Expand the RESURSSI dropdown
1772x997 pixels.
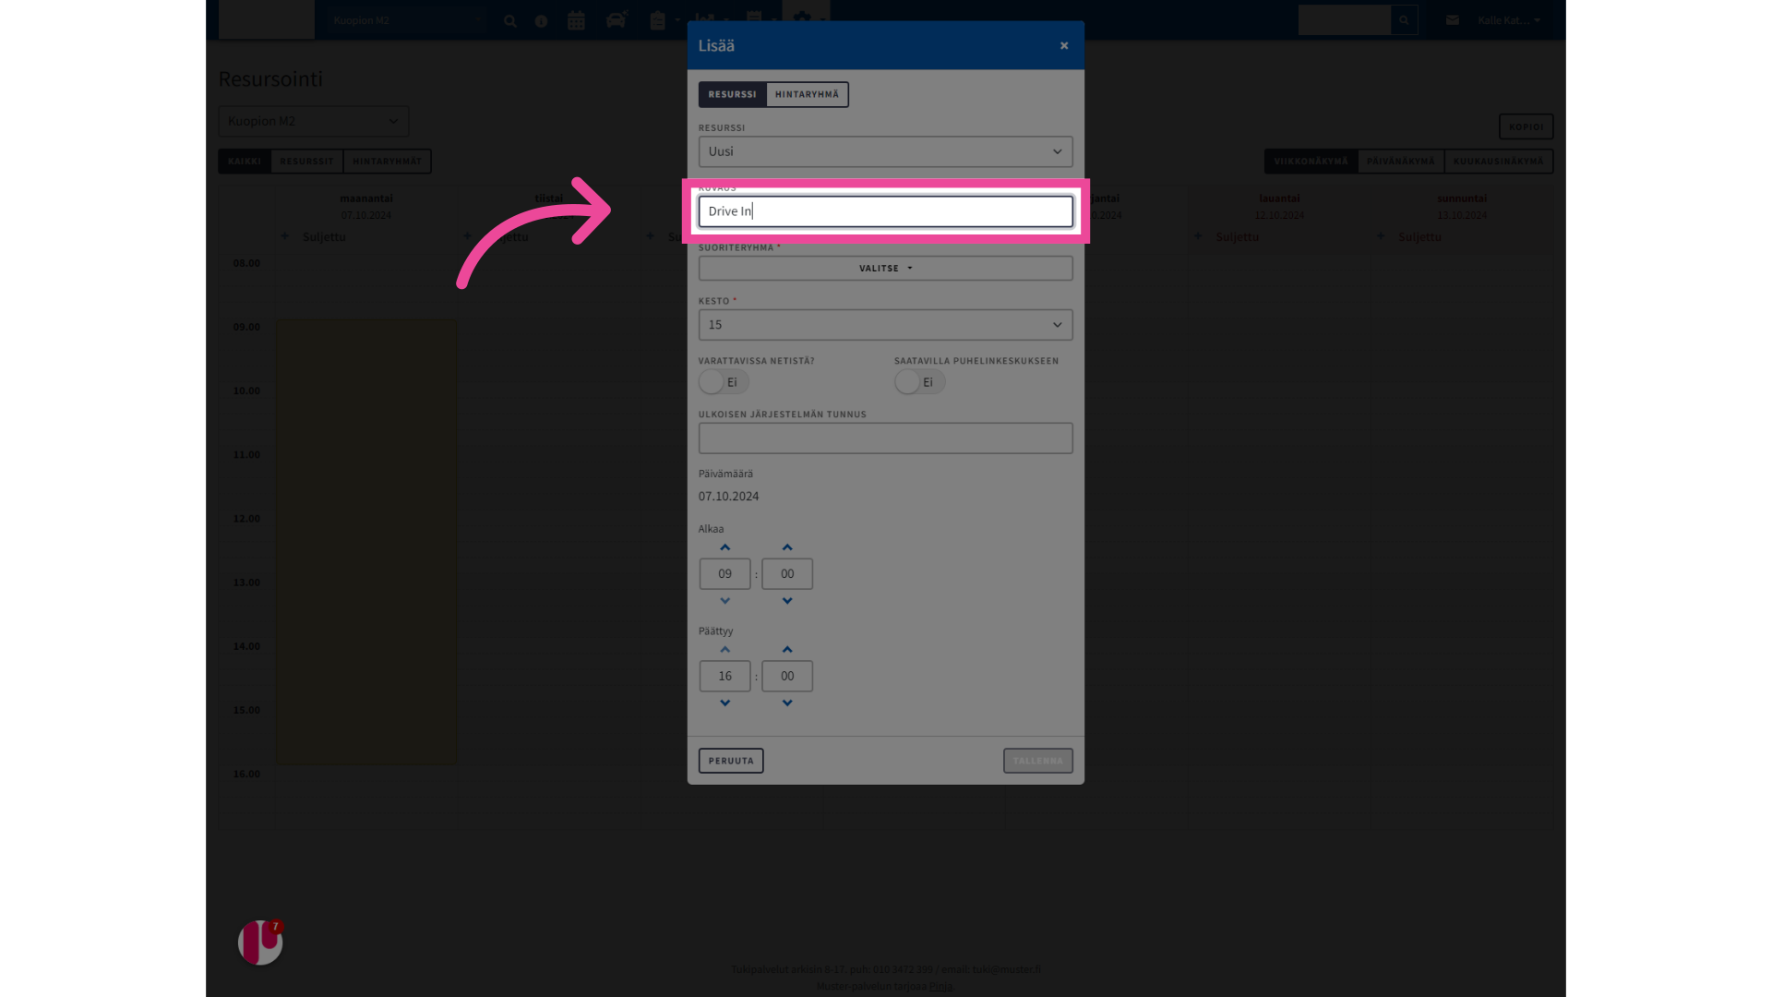tap(885, 151)
